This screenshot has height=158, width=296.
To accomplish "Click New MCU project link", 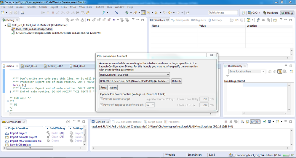I will pyautogui.click(x=20, y=145).
